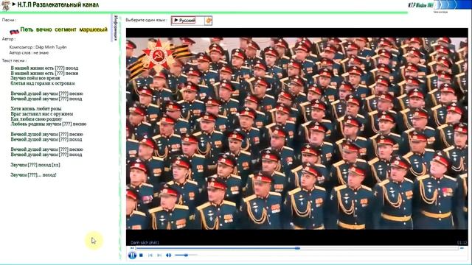Click the orange arrow button beside language box
The width and height of the screenshot is (472, 265).
(208, 21)
